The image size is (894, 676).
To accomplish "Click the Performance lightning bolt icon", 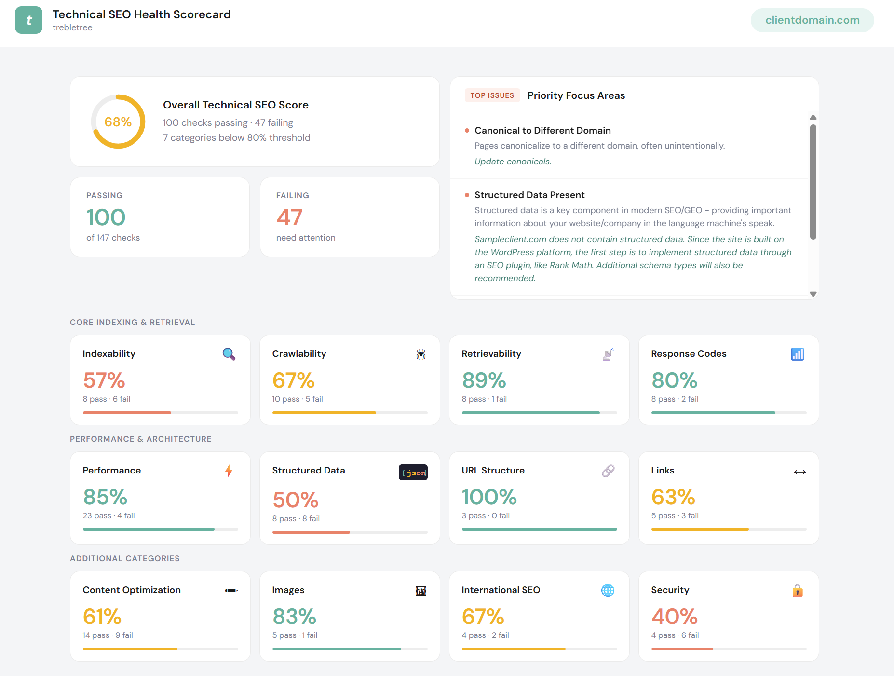I will pos(229,471).
